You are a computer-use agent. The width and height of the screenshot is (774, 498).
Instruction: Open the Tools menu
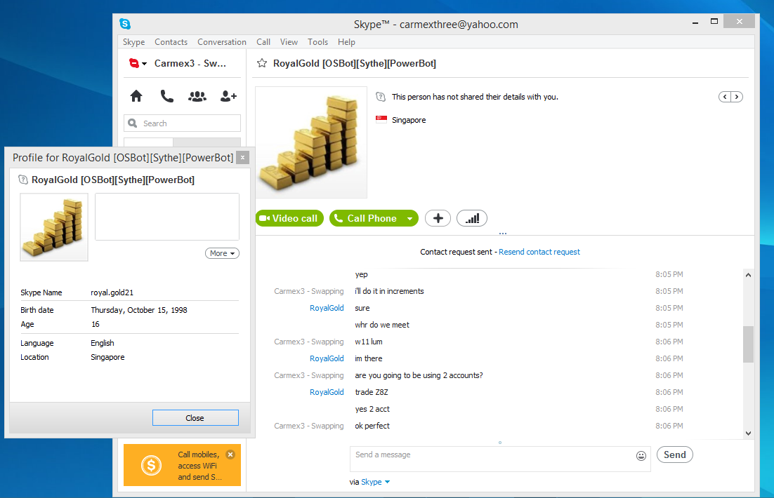tap(317, 42)
